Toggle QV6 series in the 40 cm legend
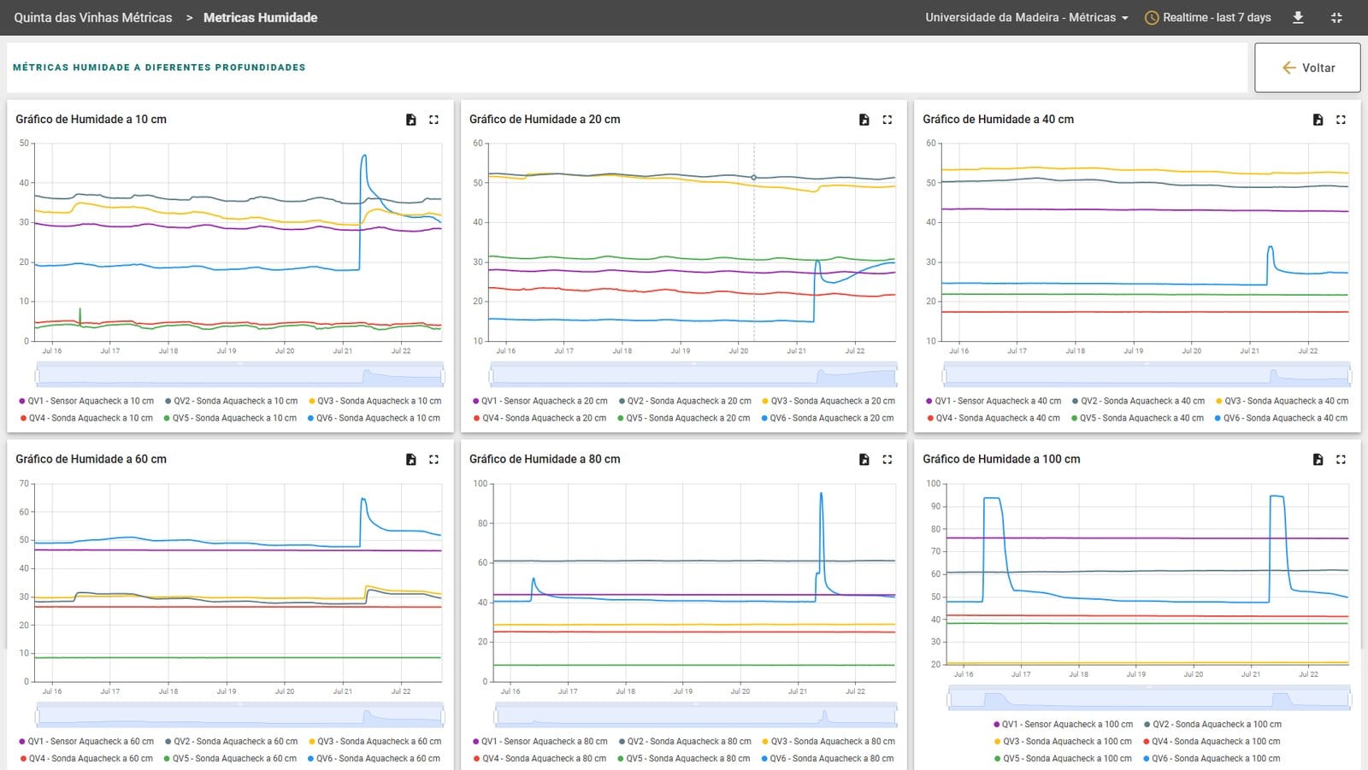Screen dimensions: 1368x770 (1281, 418)
